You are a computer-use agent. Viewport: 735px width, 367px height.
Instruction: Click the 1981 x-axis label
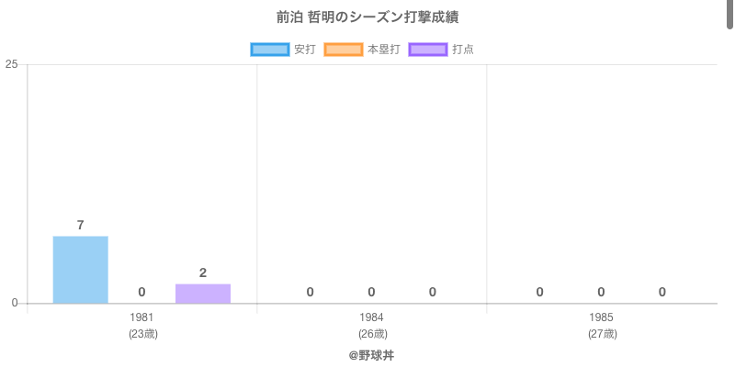point(141,317)
